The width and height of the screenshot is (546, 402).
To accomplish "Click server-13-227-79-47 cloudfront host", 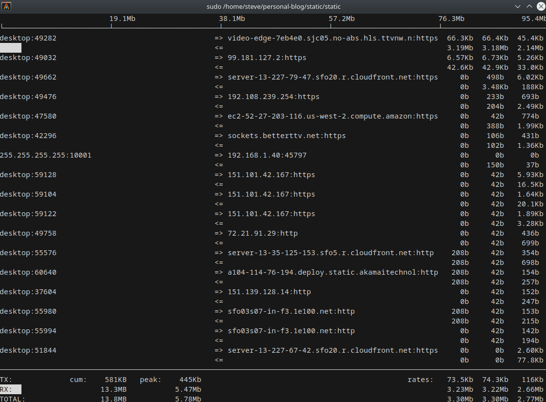I will (332, 78).
